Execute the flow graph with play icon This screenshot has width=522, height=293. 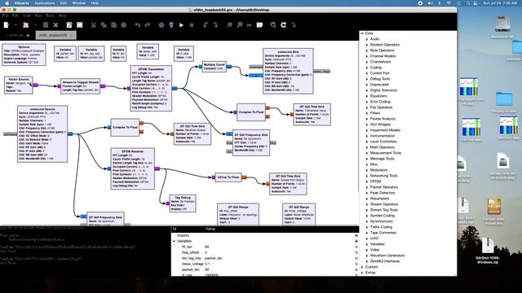coord(181,25)
